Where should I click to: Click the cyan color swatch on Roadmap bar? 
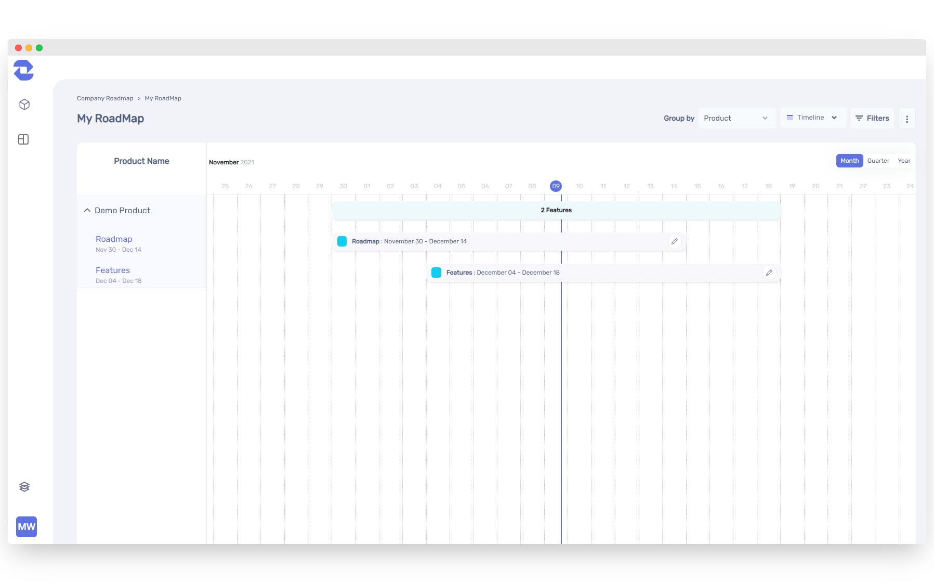tap(342, 241)
